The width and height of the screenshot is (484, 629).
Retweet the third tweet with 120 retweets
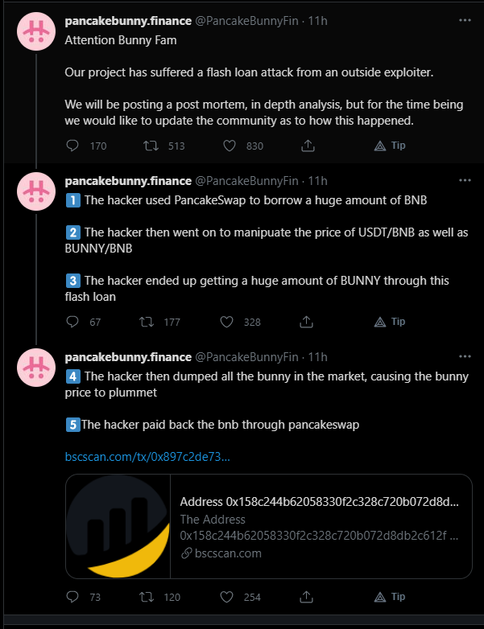click(147, 597)
